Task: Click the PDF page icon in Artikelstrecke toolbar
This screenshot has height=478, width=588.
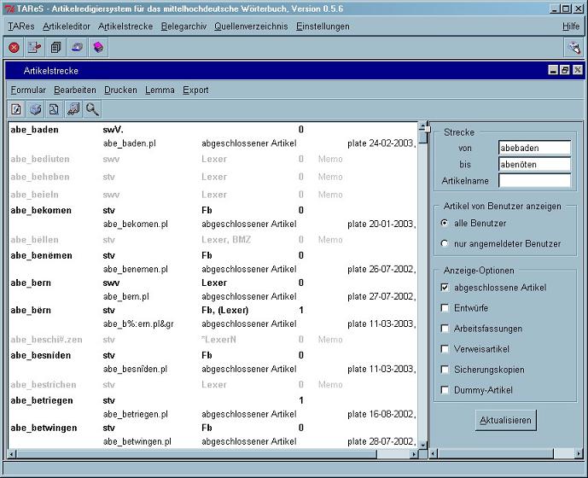Action: coord(54,109)
